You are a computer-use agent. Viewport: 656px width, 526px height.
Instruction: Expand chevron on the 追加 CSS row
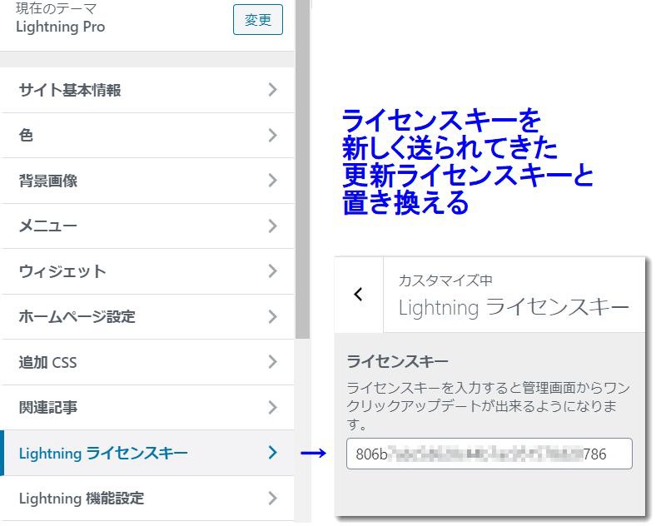pyautogui.click(x=272, y=362)
